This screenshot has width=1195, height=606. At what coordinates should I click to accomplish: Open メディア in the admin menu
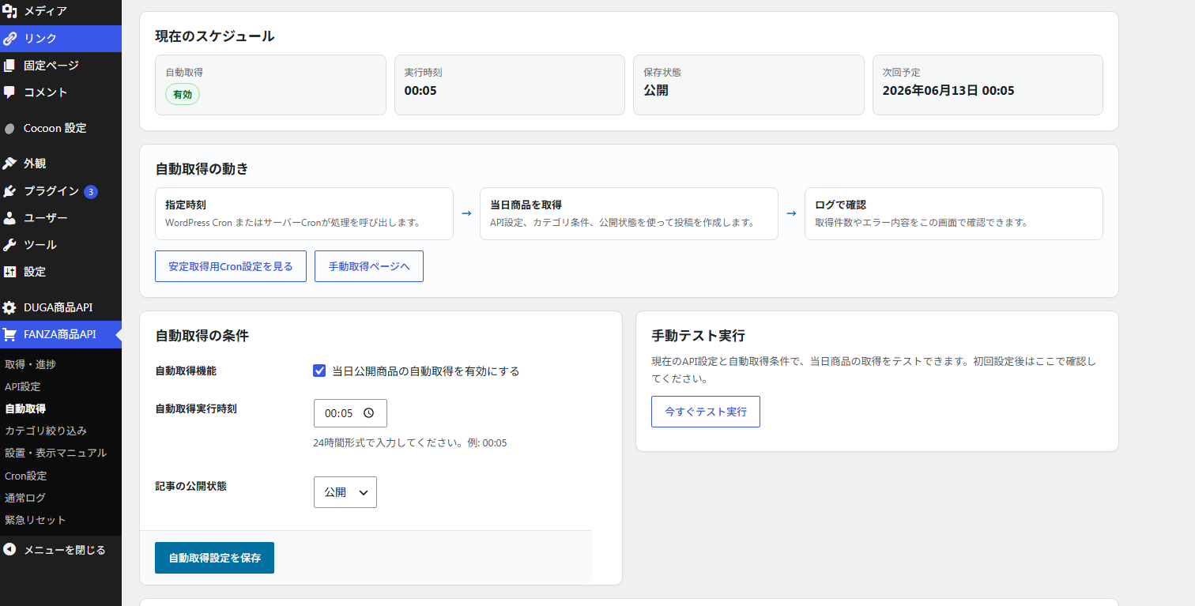[61, 11]
